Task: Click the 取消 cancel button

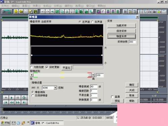Action: (132, 95)
